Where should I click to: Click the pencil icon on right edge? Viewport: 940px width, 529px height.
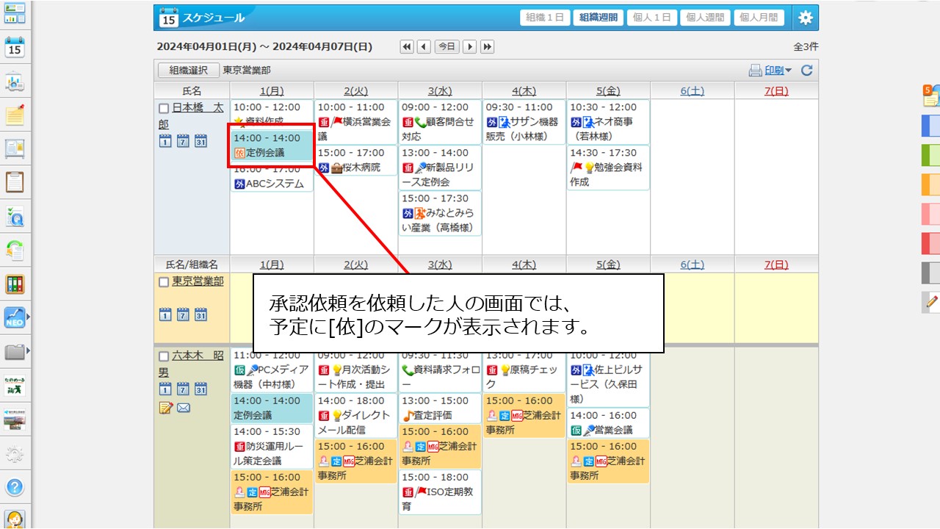932,301
